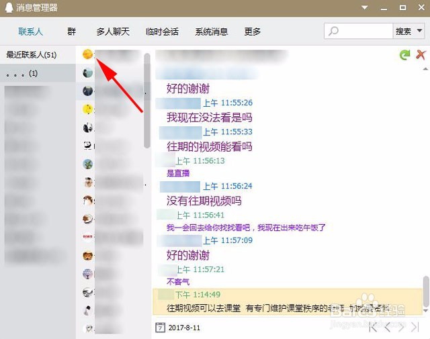This screenshot has height=339, width=430.
Task: Click the message 往期的视频能看吗
Action: tap(209, 146)
